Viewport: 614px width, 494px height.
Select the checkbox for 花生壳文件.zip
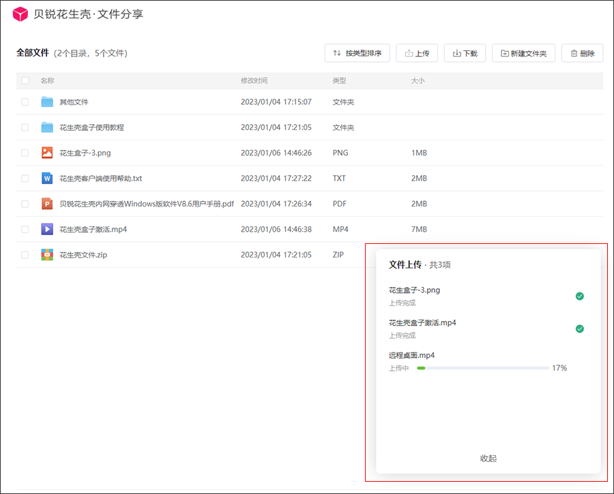click(x=25, y=255)
